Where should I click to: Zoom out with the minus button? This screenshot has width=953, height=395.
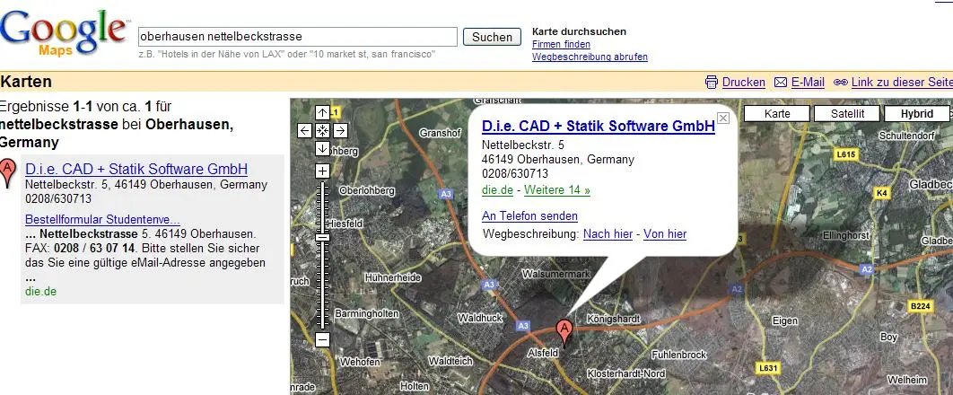(323, 340)
